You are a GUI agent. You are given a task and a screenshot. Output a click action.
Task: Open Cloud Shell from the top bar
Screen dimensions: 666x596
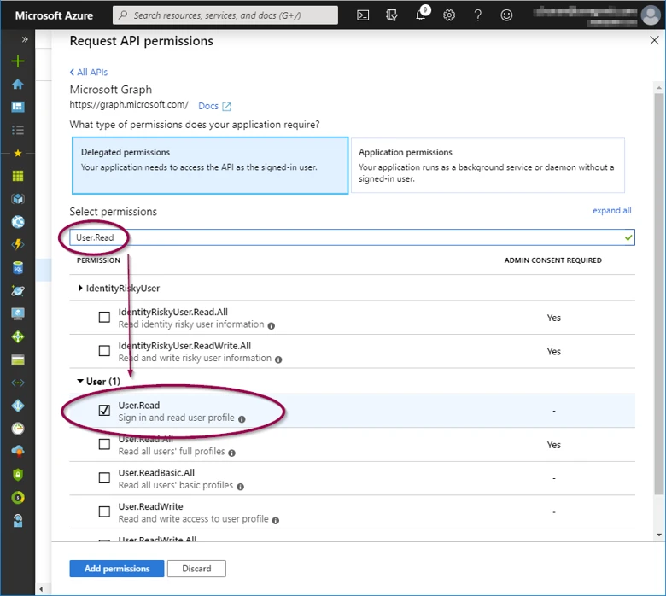363,15
